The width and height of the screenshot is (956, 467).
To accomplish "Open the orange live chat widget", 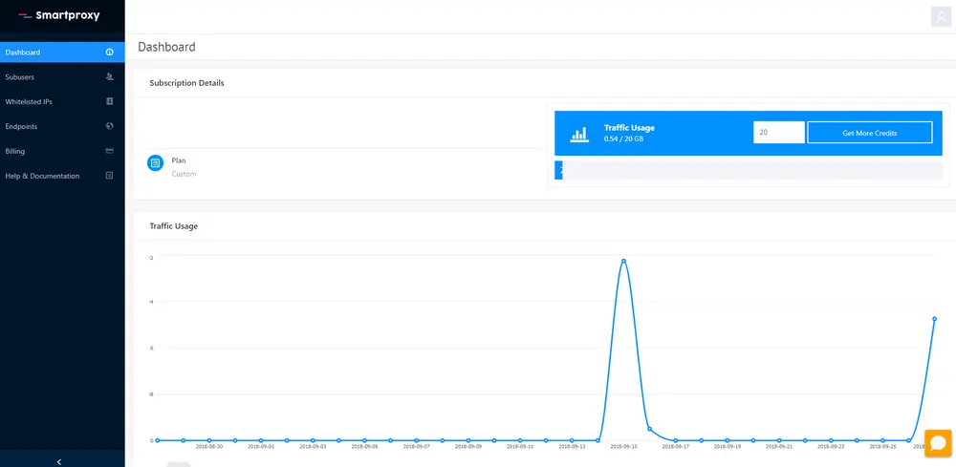I will (x=938, y=443).
